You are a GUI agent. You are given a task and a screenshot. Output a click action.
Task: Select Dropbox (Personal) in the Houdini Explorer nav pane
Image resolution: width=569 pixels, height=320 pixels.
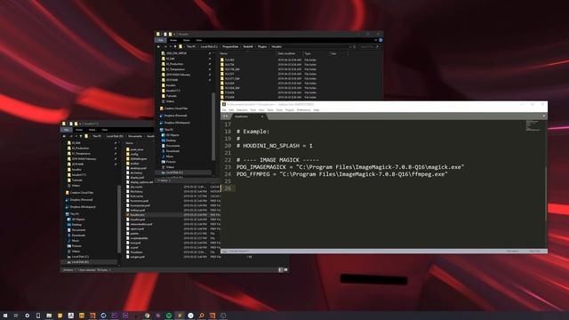coord(172,116)
